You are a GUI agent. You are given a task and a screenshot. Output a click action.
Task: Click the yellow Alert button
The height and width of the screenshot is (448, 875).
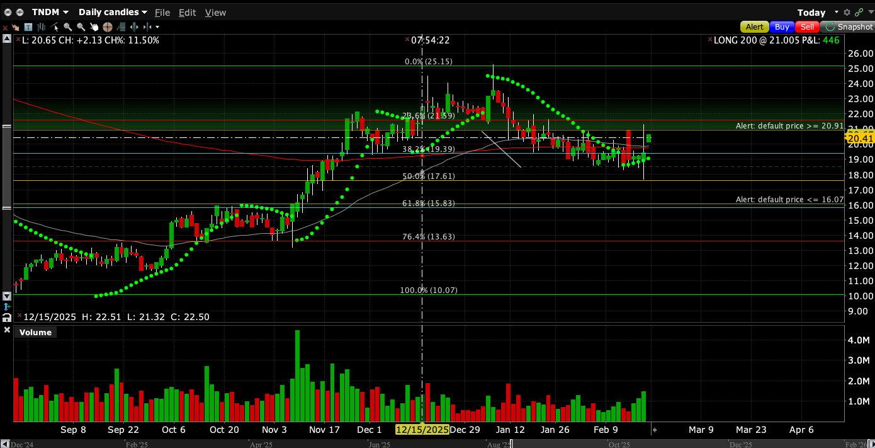(755, 27)
